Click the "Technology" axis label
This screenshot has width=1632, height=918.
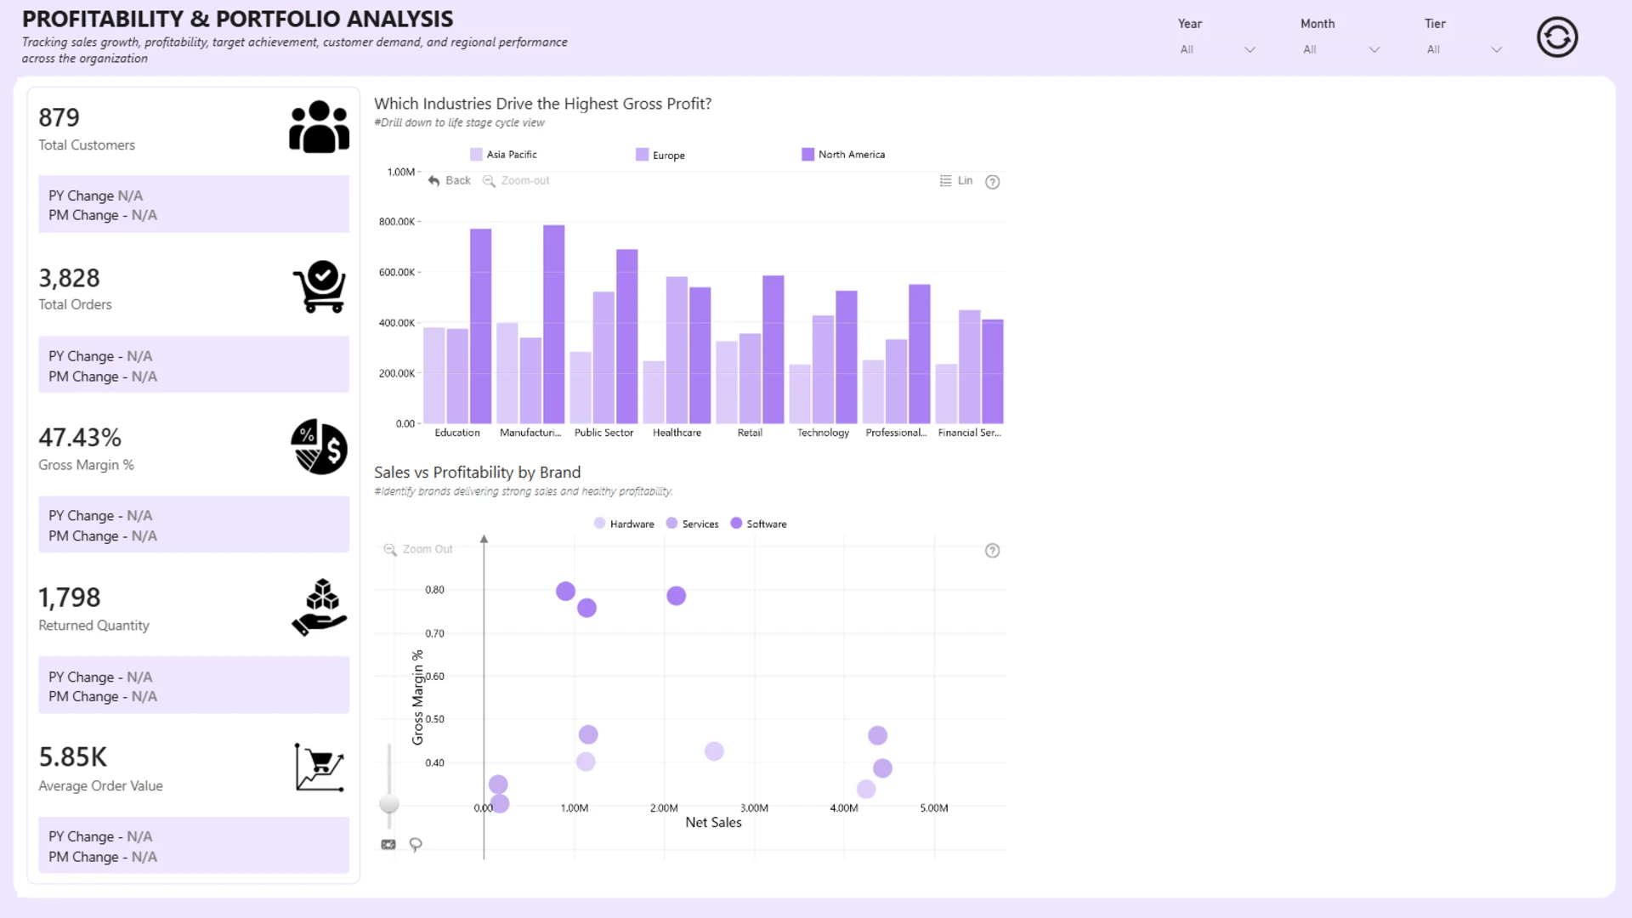point(823,433)
